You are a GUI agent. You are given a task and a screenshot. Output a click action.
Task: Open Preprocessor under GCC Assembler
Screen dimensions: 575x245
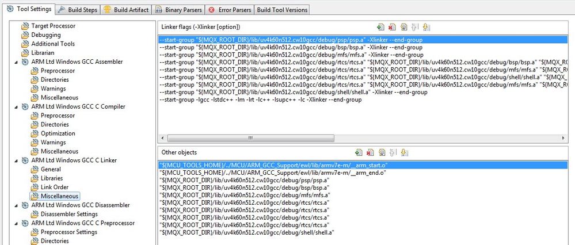(58, 71)
